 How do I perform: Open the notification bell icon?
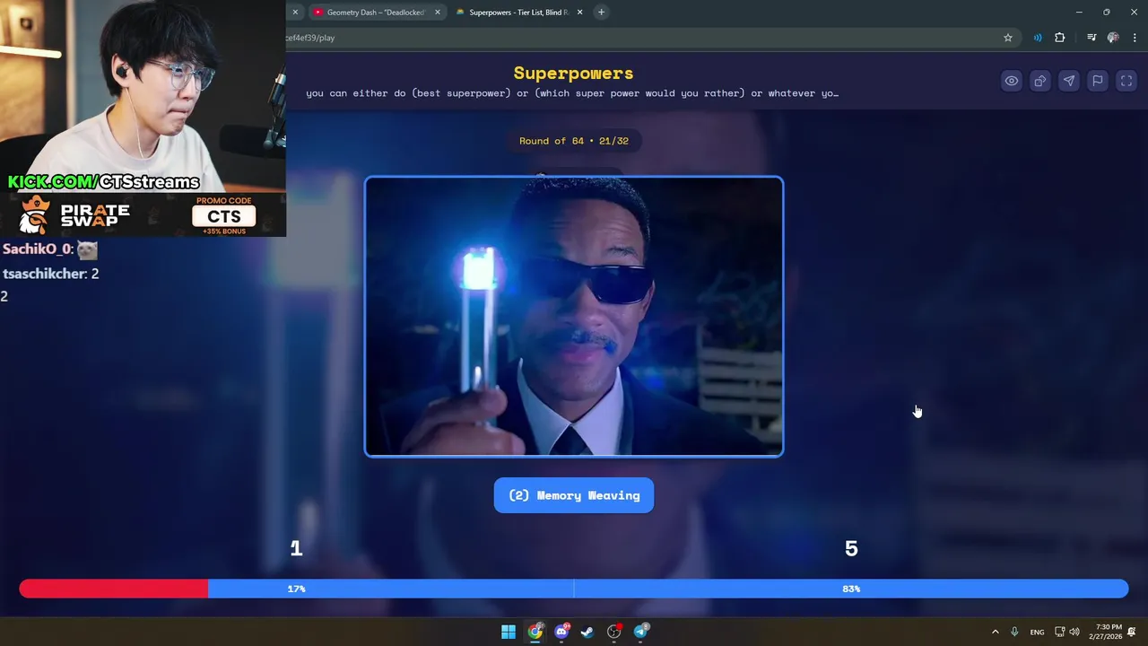pos(1133,632)
